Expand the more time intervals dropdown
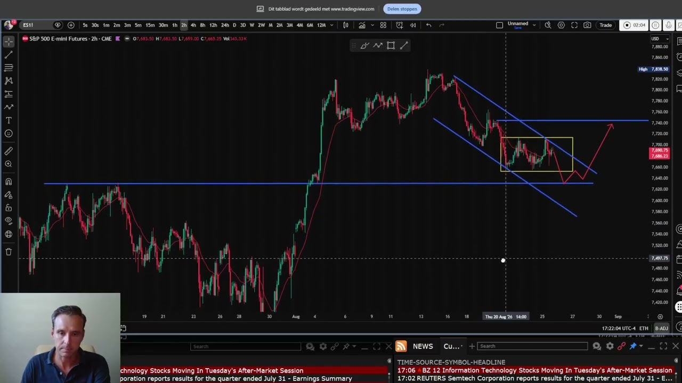The height and width of the screenshot is (383, 682). pos(332,25)
